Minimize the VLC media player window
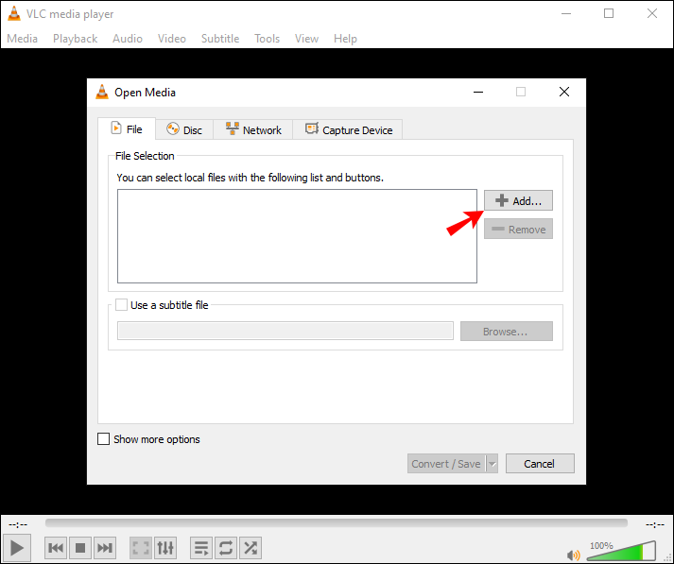674x564 pixels. click(x=566, y=13)
